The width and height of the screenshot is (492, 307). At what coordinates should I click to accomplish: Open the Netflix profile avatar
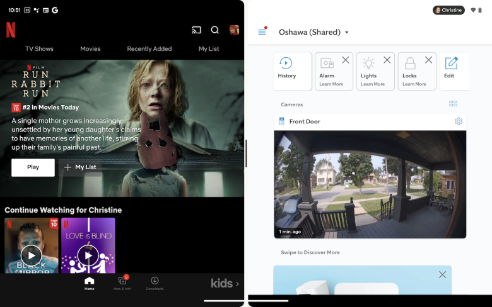pyautogui.click(x=234, y=30)
